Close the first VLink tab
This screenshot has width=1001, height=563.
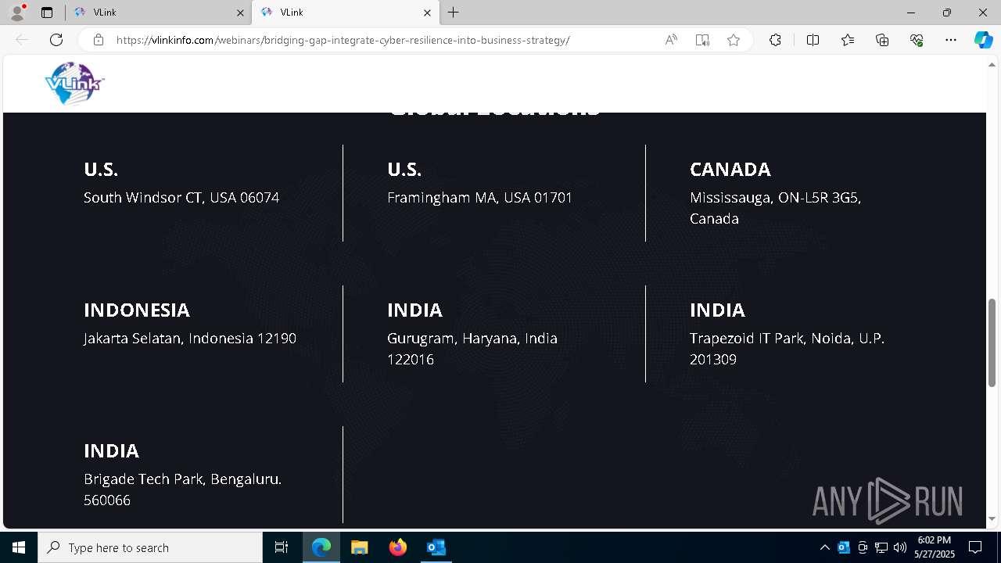(x=240, y=13)
